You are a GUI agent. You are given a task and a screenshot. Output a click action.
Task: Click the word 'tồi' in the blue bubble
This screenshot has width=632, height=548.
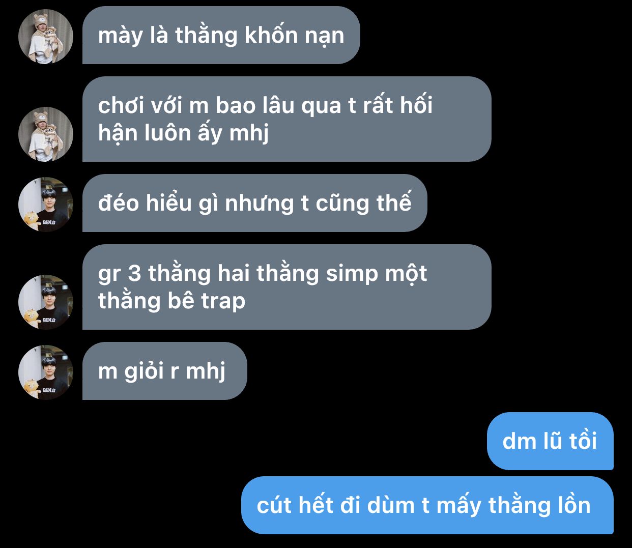(583, 441)
